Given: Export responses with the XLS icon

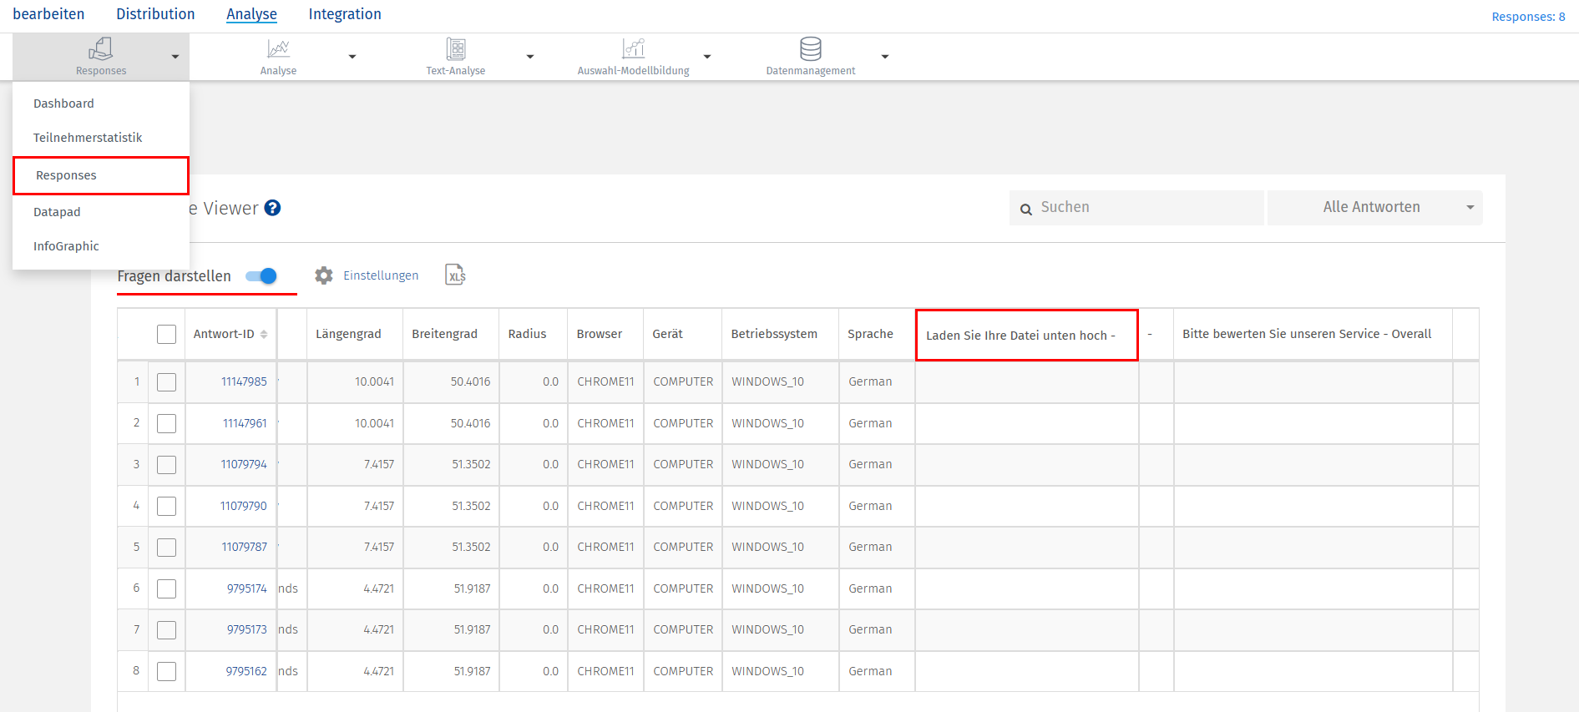Looking at the screenshot, I should 455,275.
